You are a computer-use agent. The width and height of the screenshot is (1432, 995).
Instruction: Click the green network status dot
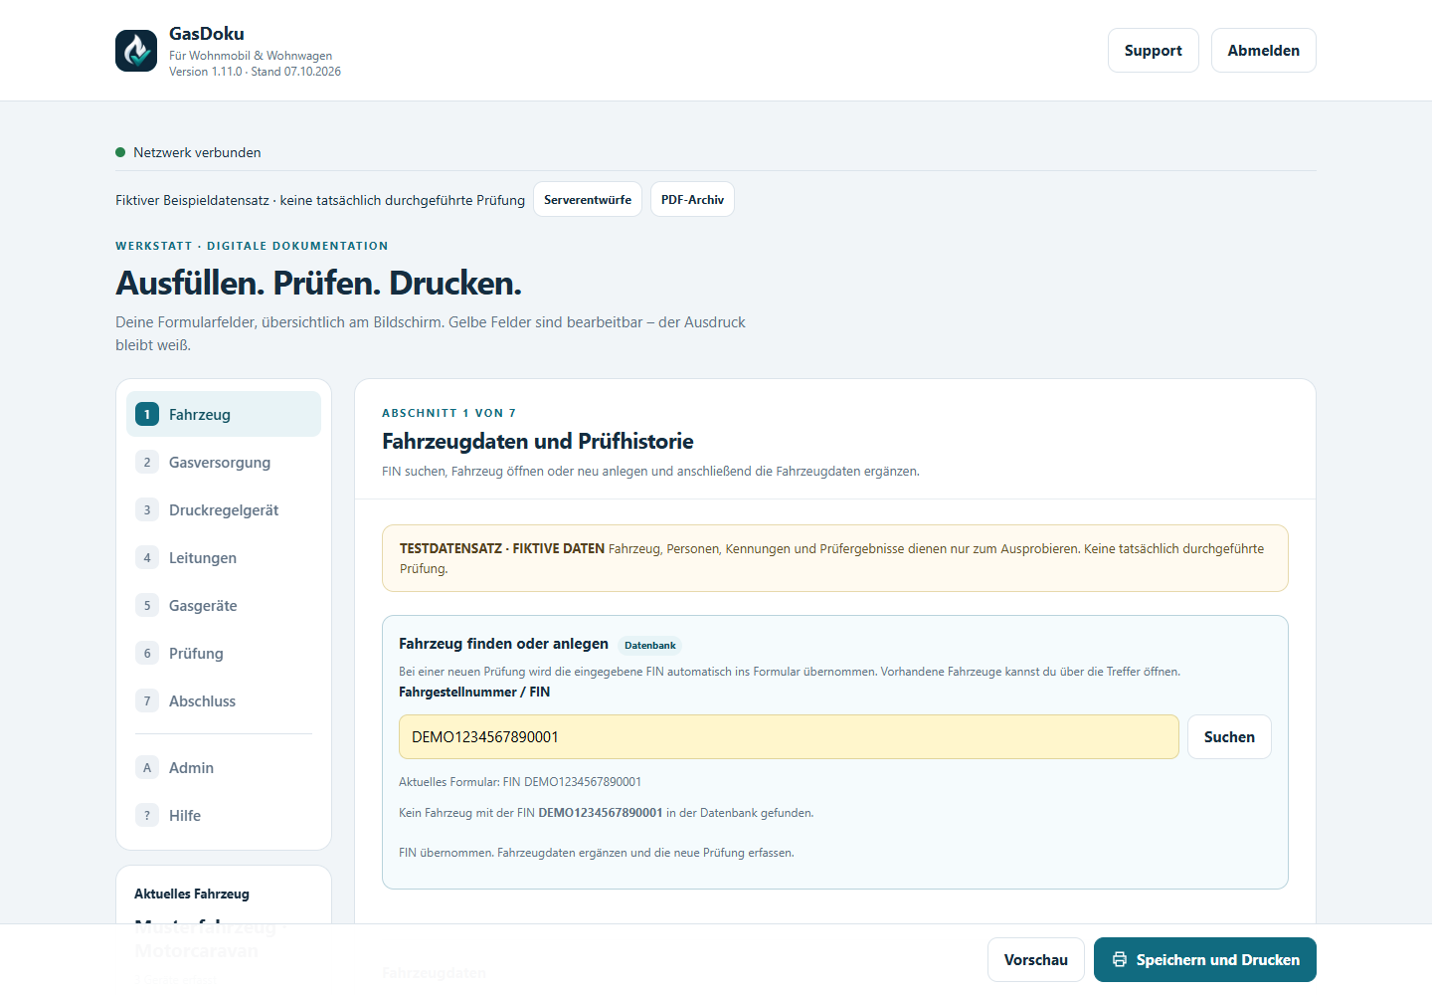120,152
